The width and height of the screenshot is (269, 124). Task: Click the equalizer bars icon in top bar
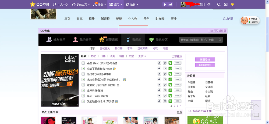point(170,5)
